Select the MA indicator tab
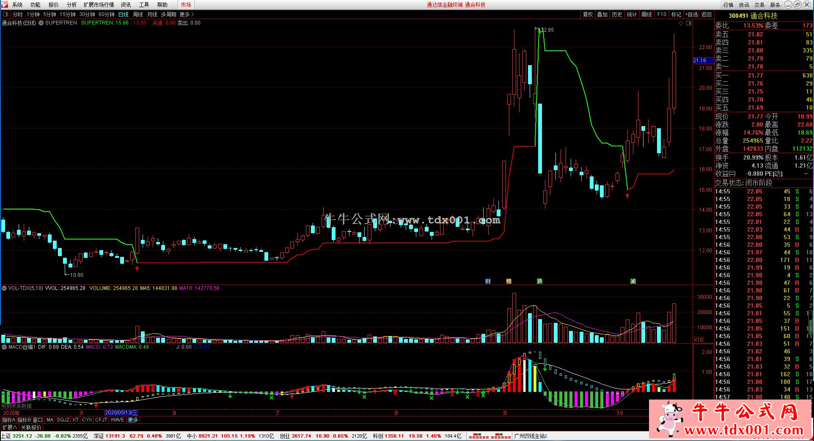Image resolution: width=814 pixels, height=441 pixels. coord(50,420)
